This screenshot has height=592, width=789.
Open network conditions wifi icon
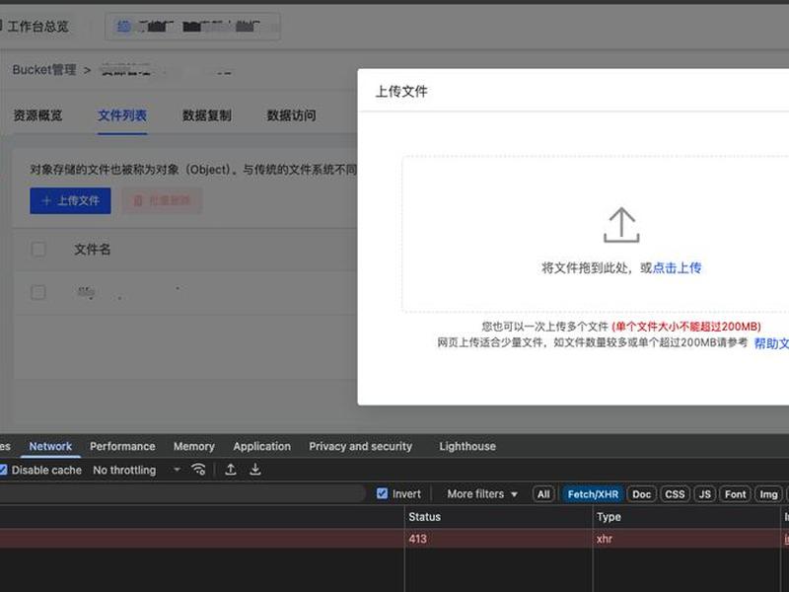coord(199,470)
